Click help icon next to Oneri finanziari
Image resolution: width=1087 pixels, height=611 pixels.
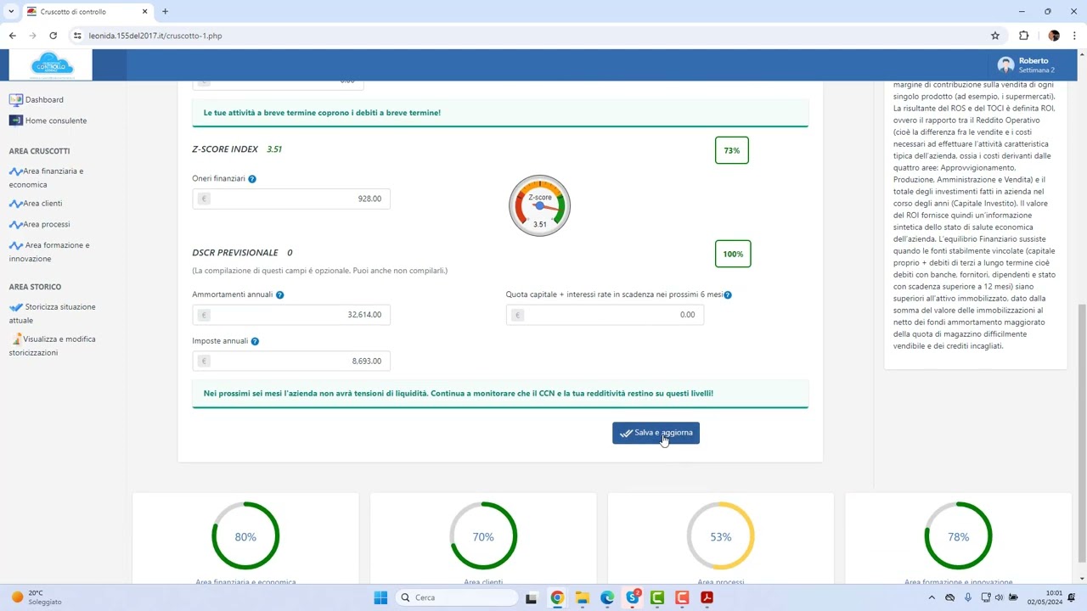pos(252,179)
